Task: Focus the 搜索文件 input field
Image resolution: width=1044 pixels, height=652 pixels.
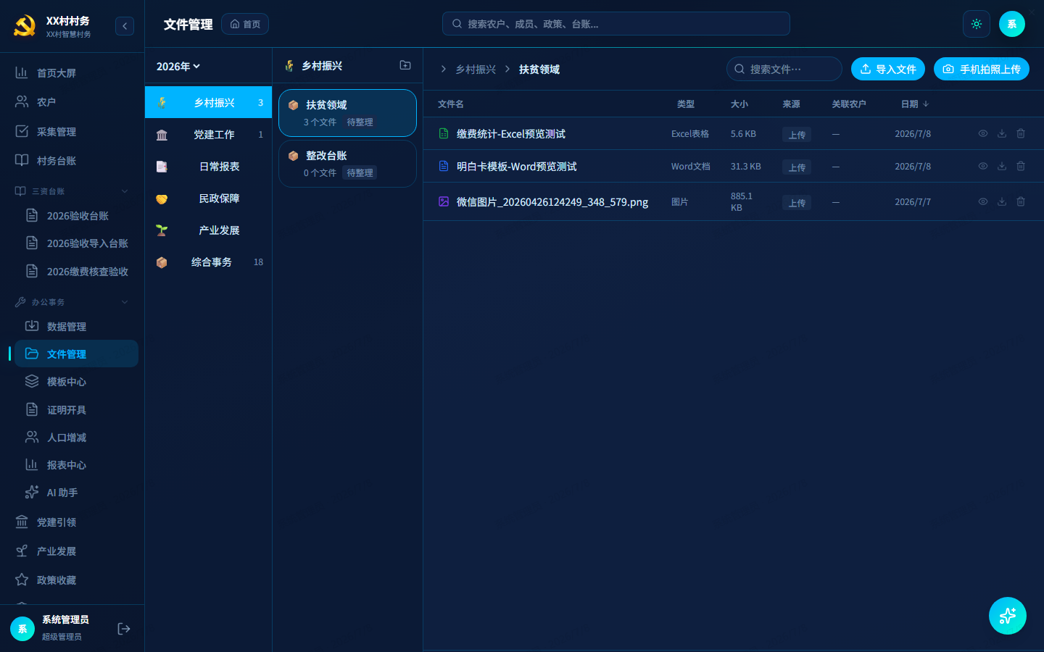Action: point(784,69)
